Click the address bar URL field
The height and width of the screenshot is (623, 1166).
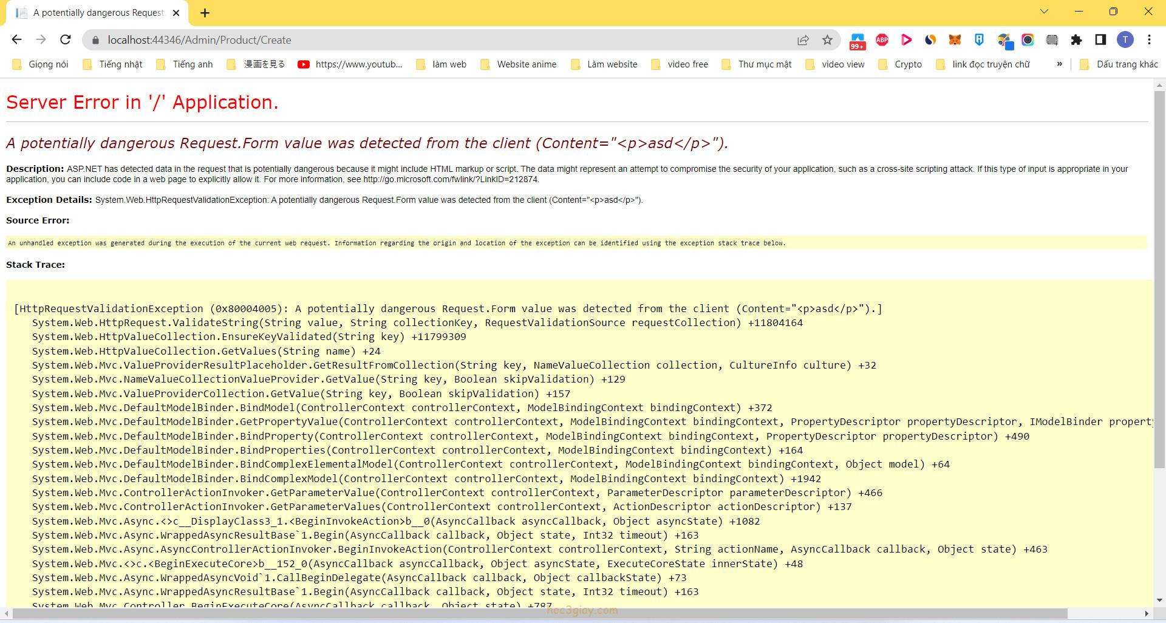(x=425, y=40)
